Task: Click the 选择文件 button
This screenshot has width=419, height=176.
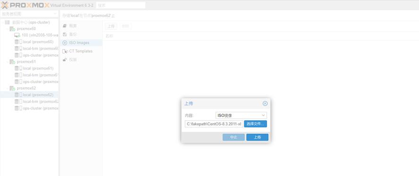Action: pyautogui.click(x=255, y=124)
